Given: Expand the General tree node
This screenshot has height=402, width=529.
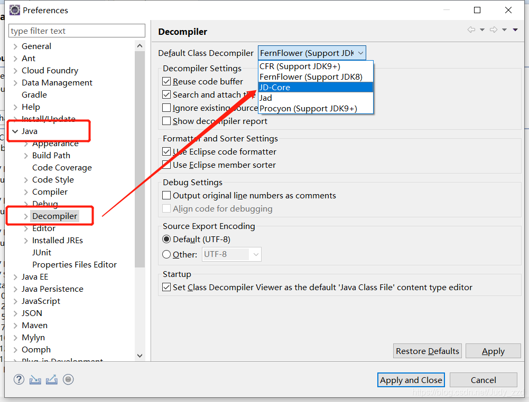Looking at the screenshot, I should point(15,46).
